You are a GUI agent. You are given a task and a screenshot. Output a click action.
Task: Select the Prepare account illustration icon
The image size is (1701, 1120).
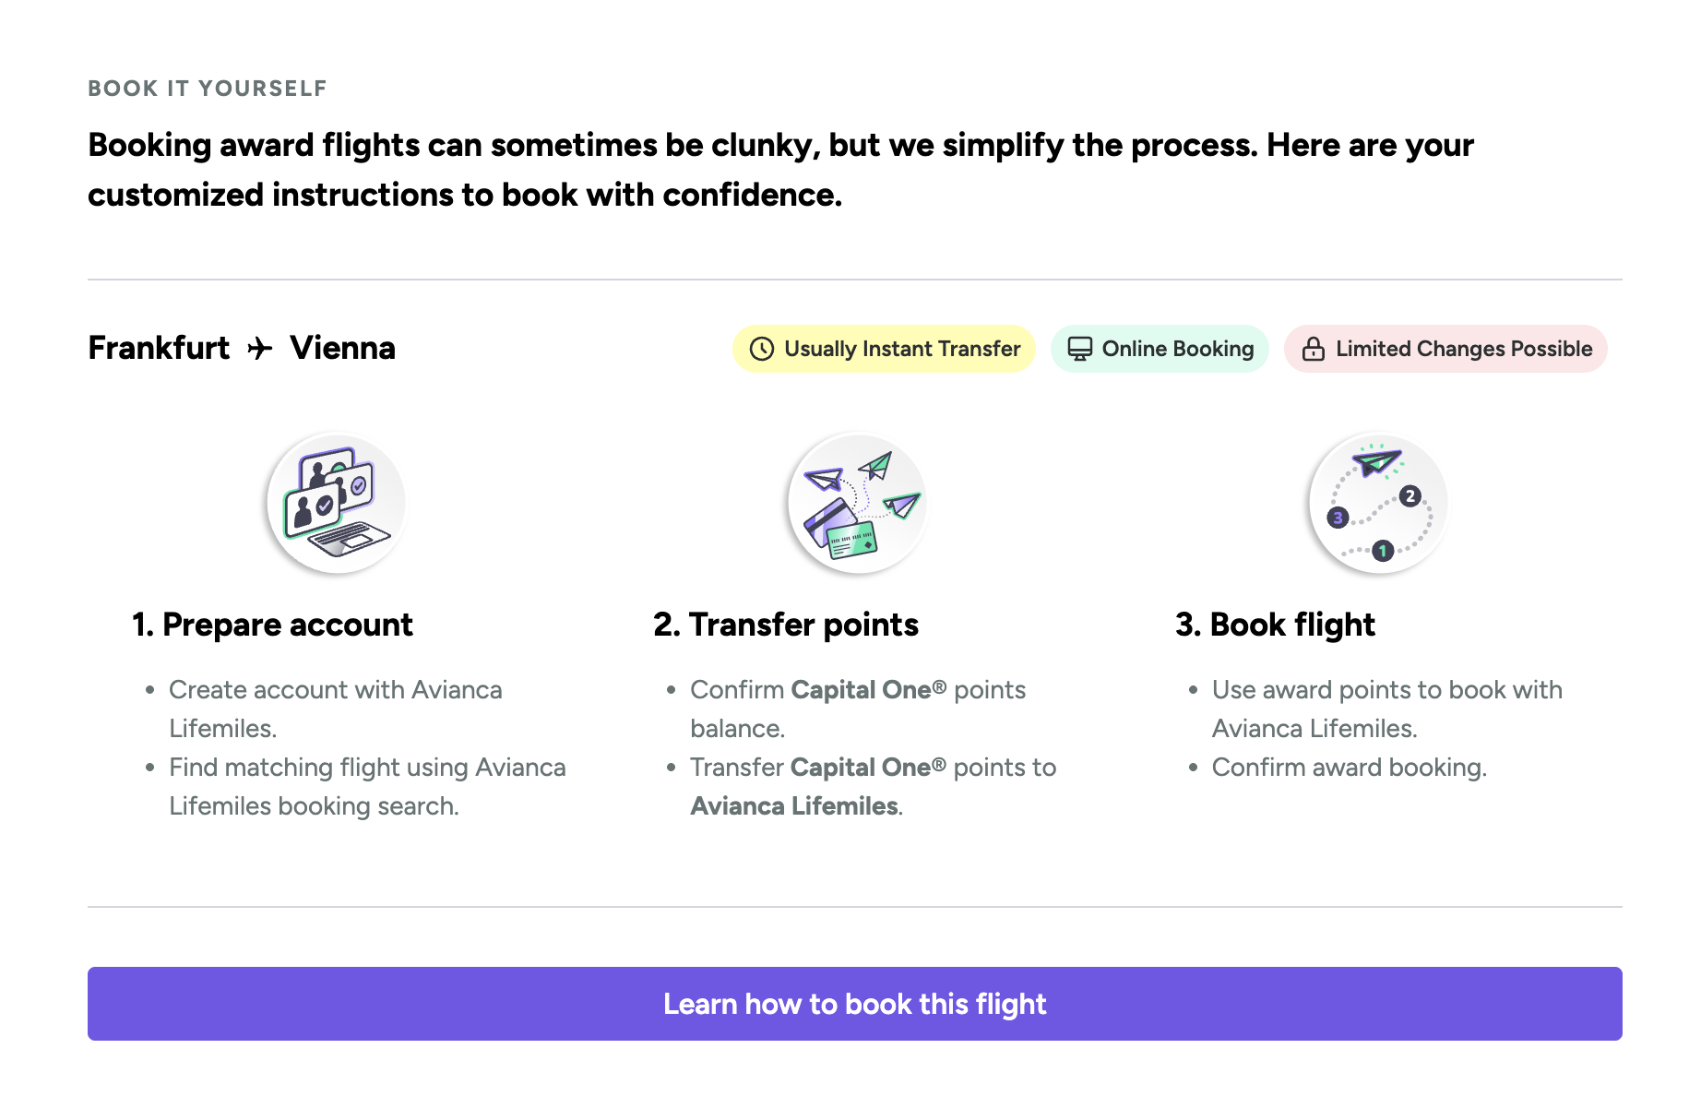336,503
